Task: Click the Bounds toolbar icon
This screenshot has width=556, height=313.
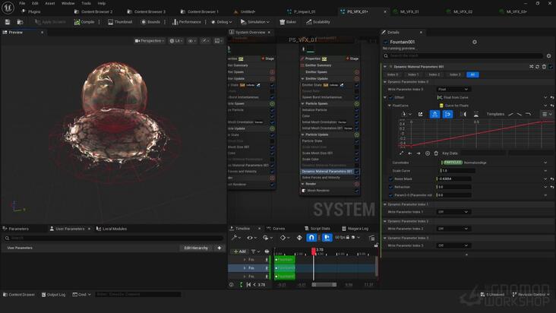Action: tap(144, 22)
